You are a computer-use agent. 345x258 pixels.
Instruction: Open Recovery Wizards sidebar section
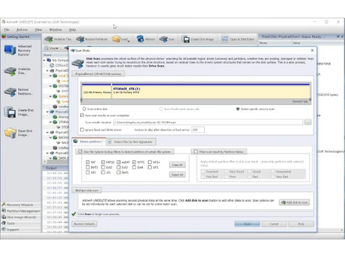[x=21, y=204]
